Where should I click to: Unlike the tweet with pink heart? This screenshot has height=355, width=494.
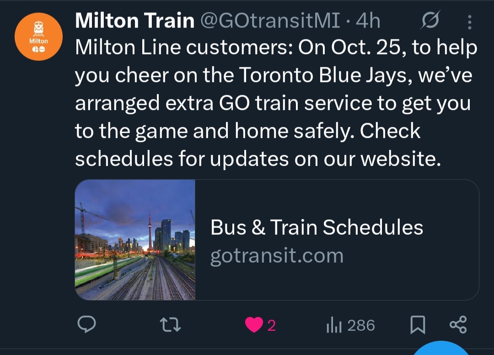252,325
